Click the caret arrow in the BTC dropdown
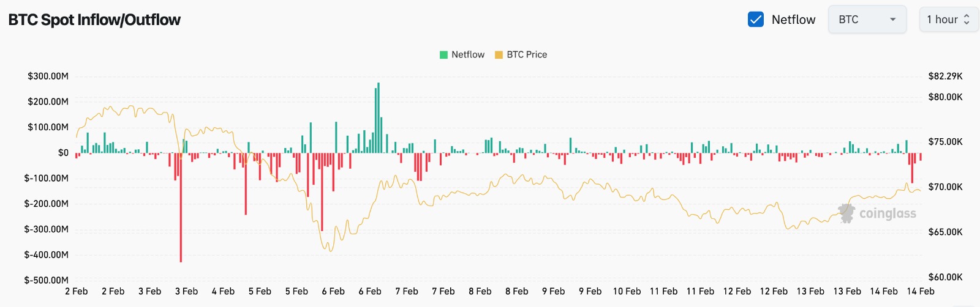This screenshot has width=980, height=307. tap(893, 20)
